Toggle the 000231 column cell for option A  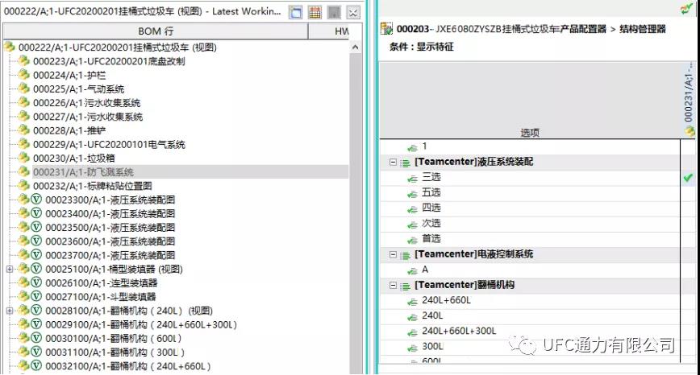click(x=688, y=270)
